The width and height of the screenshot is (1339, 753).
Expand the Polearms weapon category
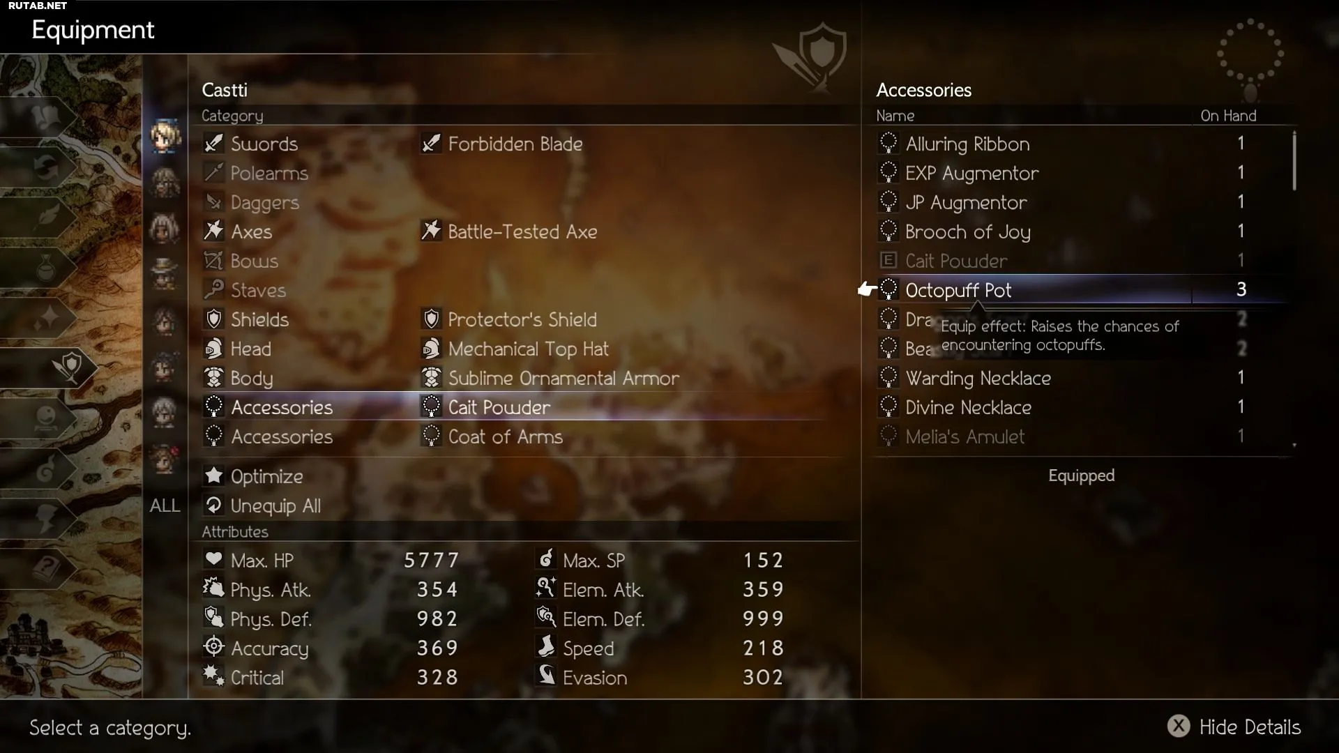(x=268, y=173)
